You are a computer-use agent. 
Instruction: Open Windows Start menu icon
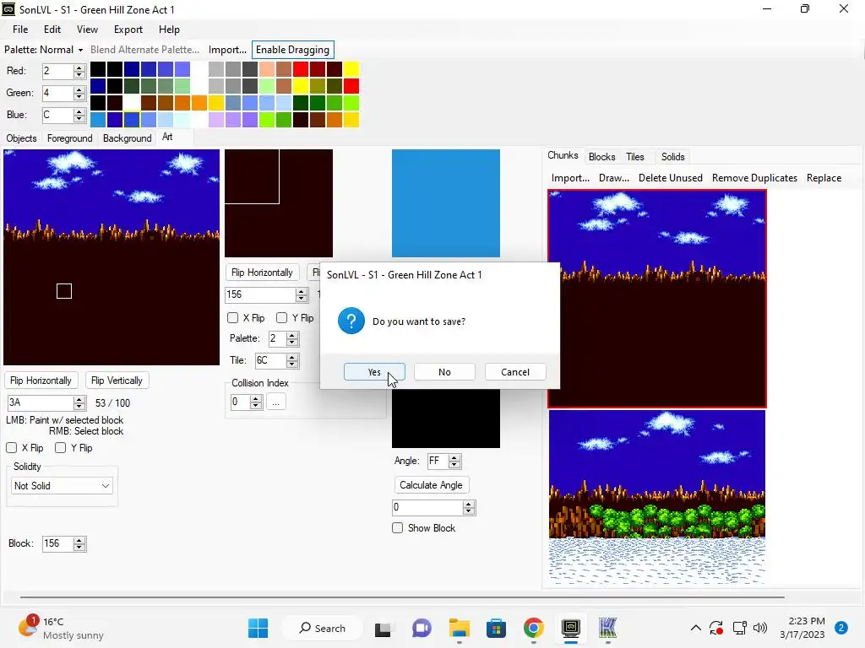258,628
